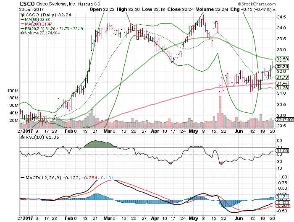Click the tallest pink volume spike in mid-May
Viewport: 294px width, 222px height.
coord(220,112)
